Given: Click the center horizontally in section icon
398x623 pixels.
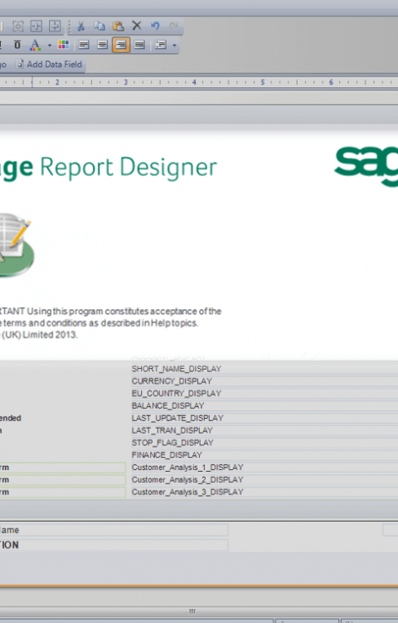Looking at the screenshot, I should click(x=36, y=27).
